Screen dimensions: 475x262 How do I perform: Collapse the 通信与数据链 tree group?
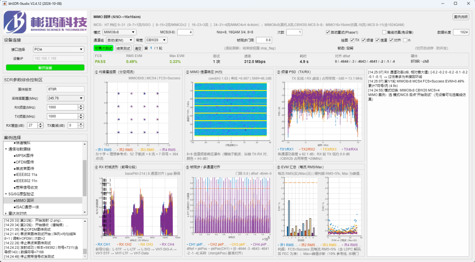pyautogui.click(x=6, y=149)
